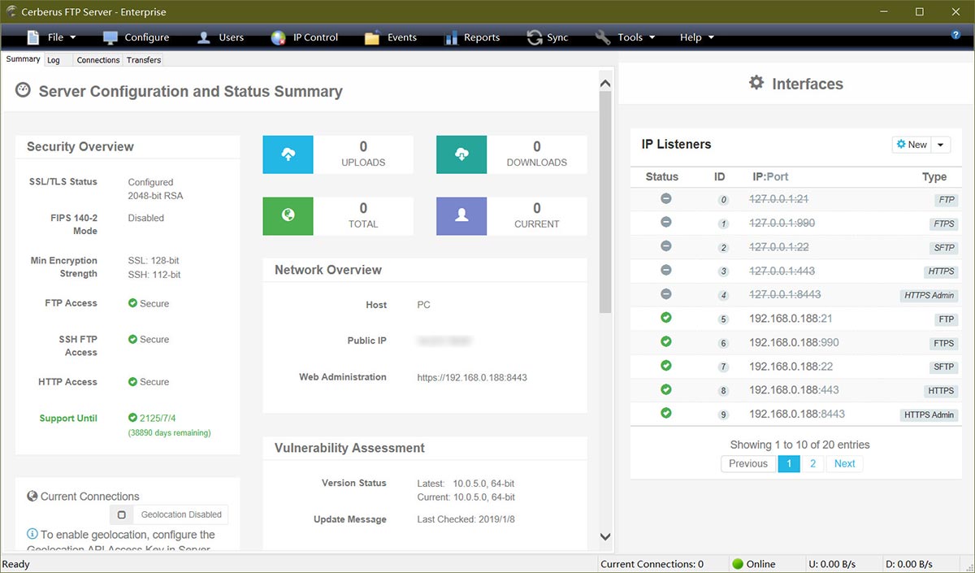Click the SSH FTP Access Secure check icon

132,339
